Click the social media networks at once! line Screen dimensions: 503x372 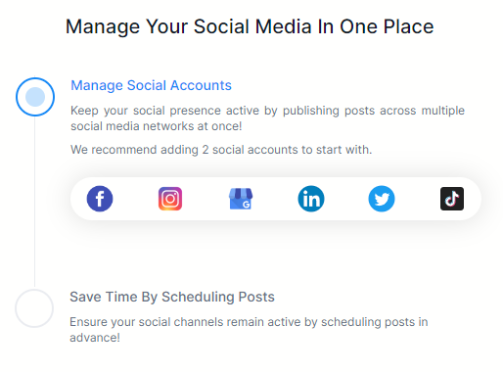coord(157,126)
